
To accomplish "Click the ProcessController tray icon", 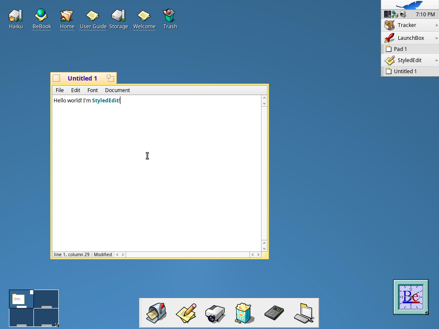I will point(387,14).
